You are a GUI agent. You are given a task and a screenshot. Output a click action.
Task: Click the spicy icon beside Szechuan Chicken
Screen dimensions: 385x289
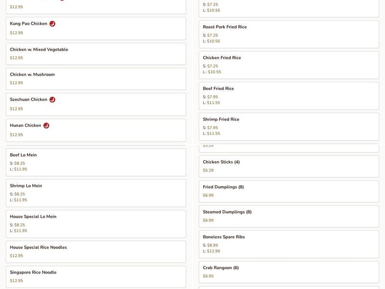click(x=52, y=100)
